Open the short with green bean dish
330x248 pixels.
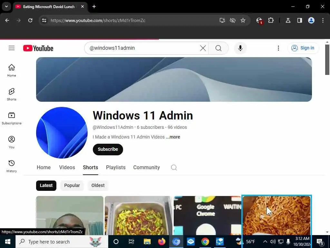(139, 215)
